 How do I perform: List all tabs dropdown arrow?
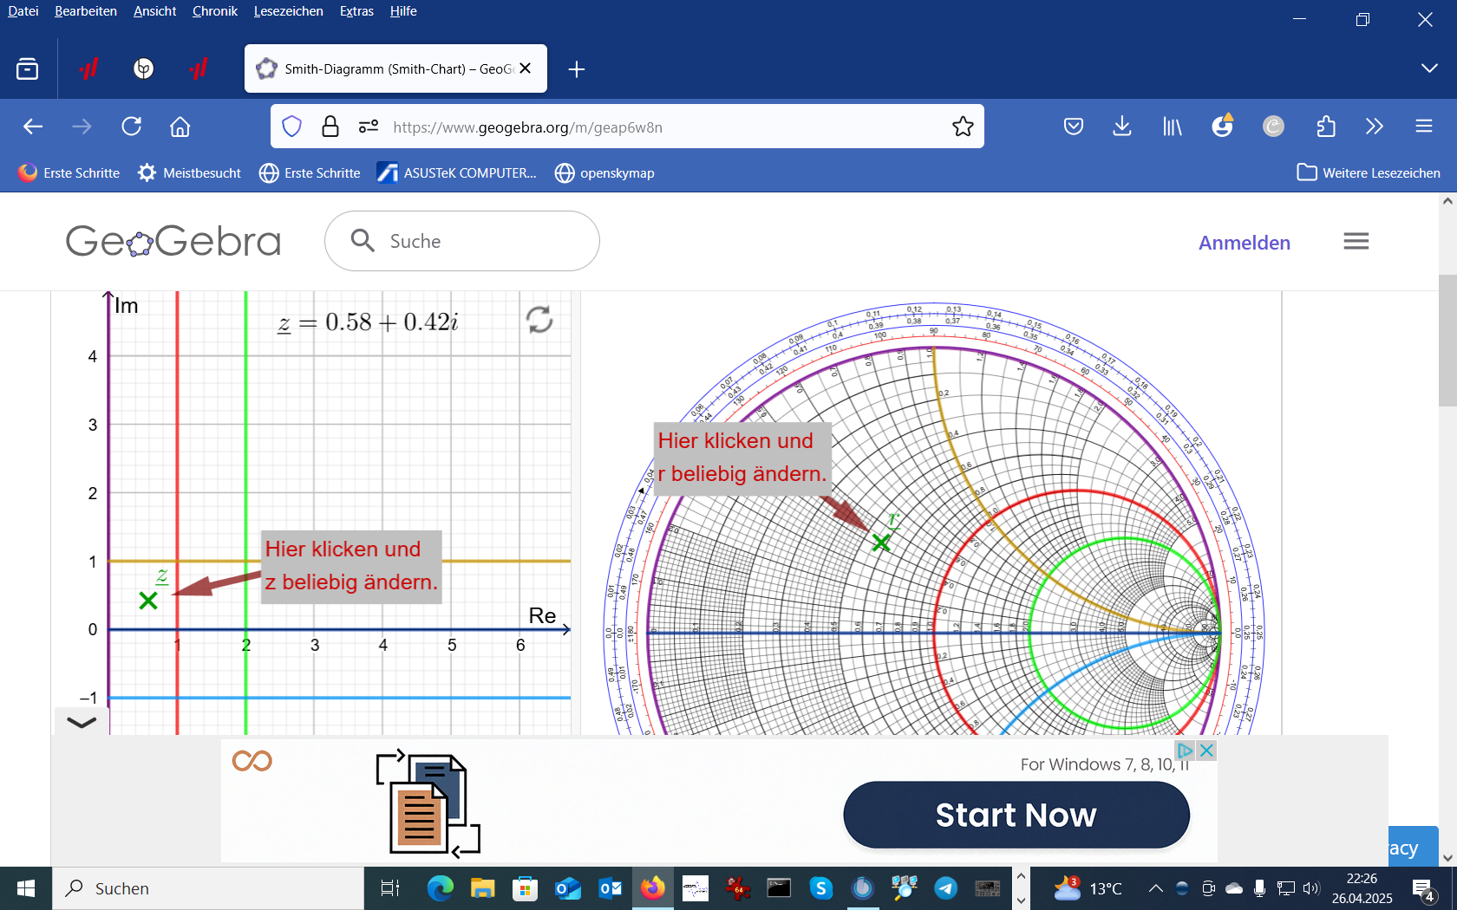point(1429,68)
